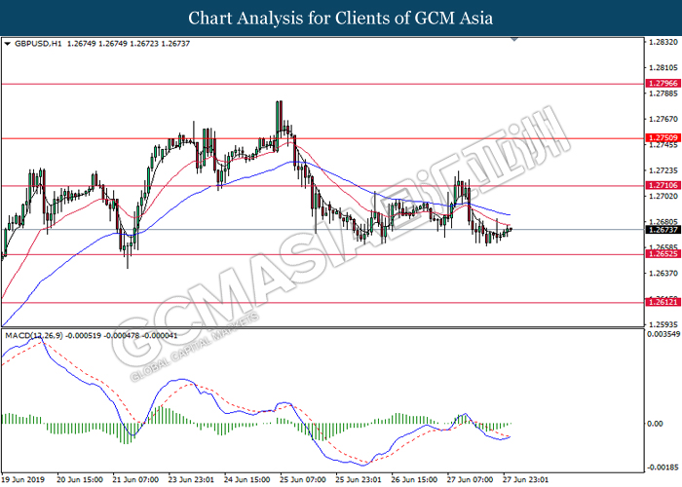Click the 23 Jun 23:01 time label
The image size is (682, 487).
pos(191,479)
